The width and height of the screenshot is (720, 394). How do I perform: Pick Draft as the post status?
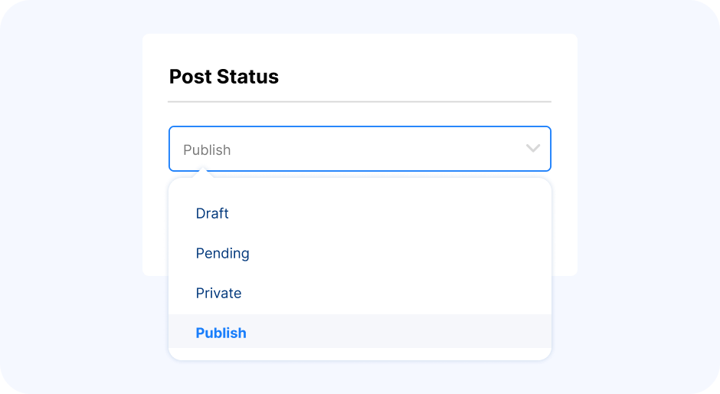point(212,213)
